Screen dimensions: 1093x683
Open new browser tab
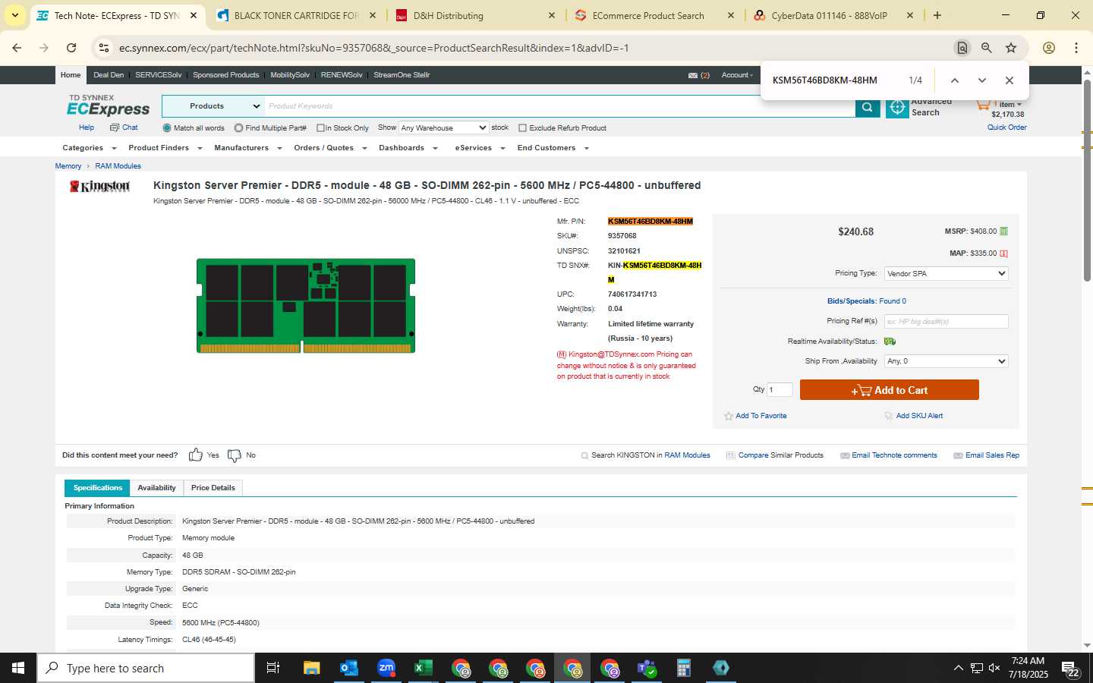click(937, 15)
